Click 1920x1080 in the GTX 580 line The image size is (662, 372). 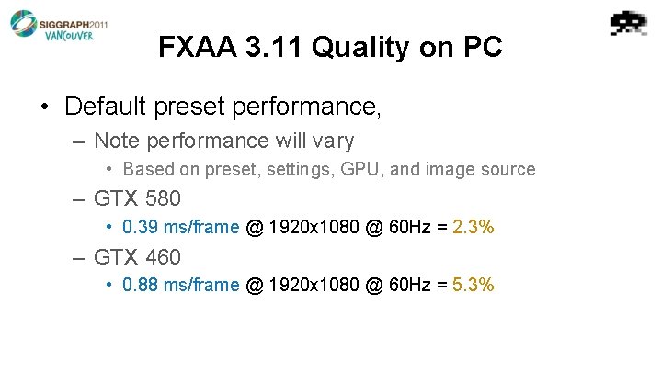[314, 227]
